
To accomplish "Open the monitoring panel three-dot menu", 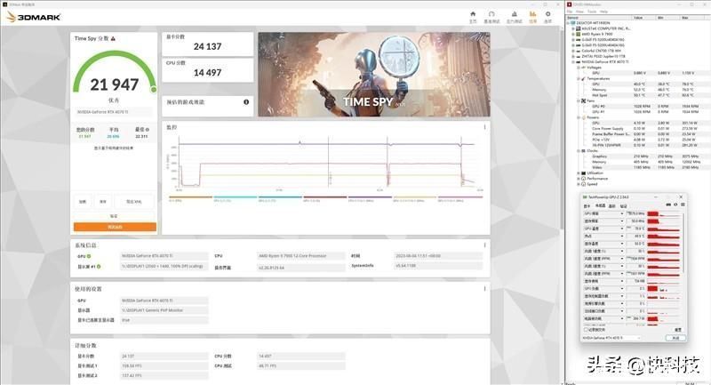I will pos(484,127).
